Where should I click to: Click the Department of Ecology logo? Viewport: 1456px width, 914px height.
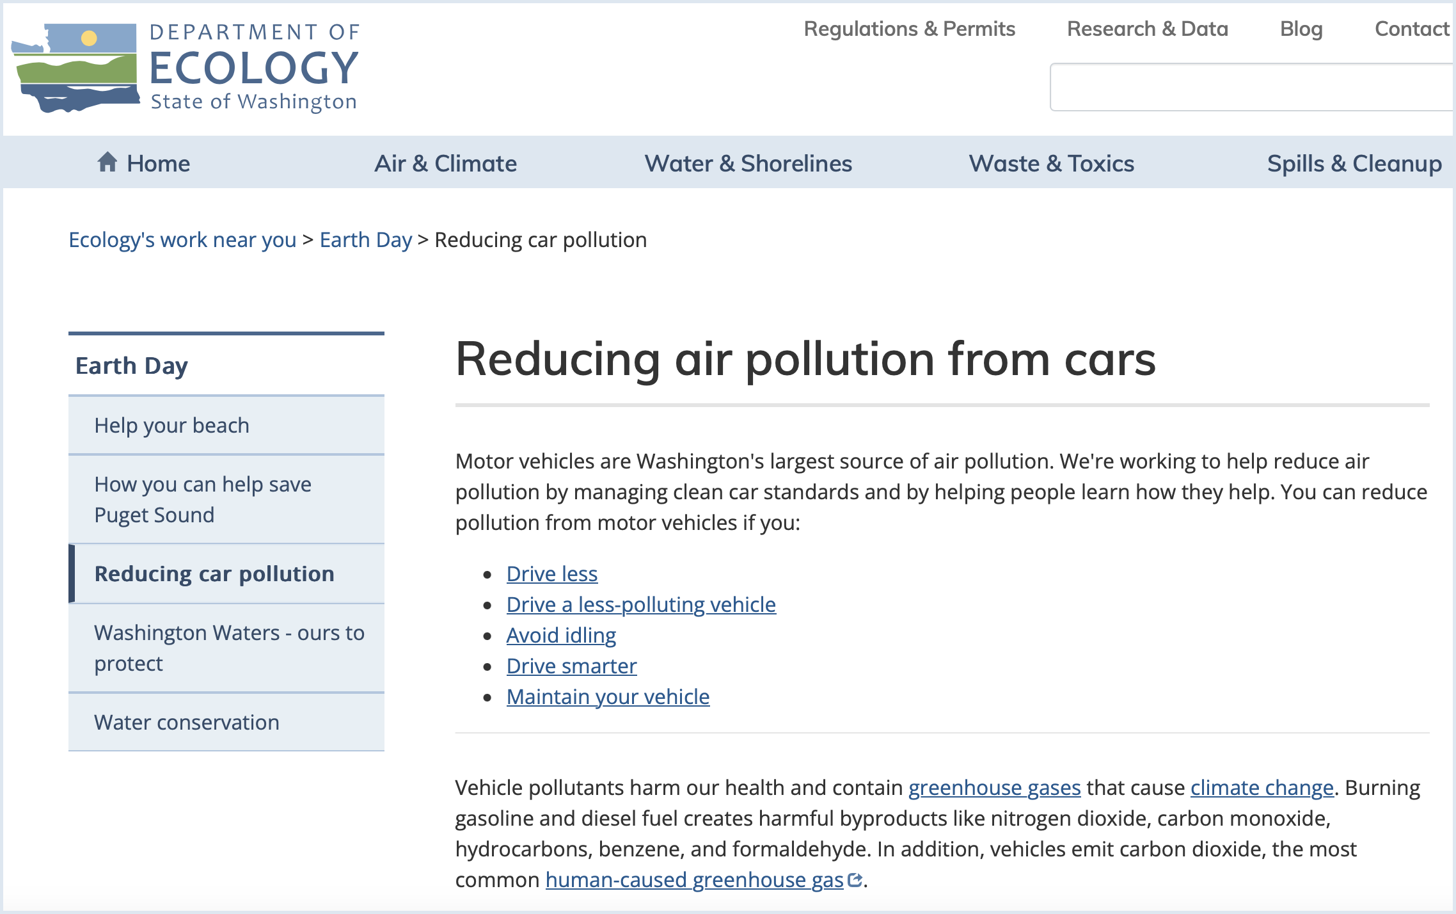point(186,68)
